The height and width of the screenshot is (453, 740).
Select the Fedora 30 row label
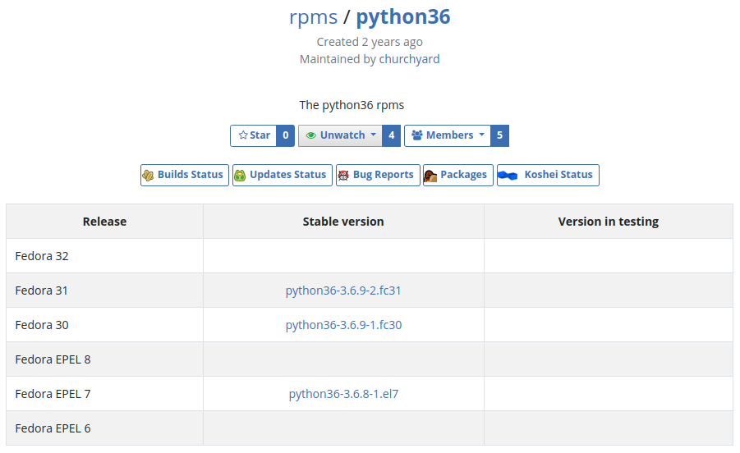point(42,325)
